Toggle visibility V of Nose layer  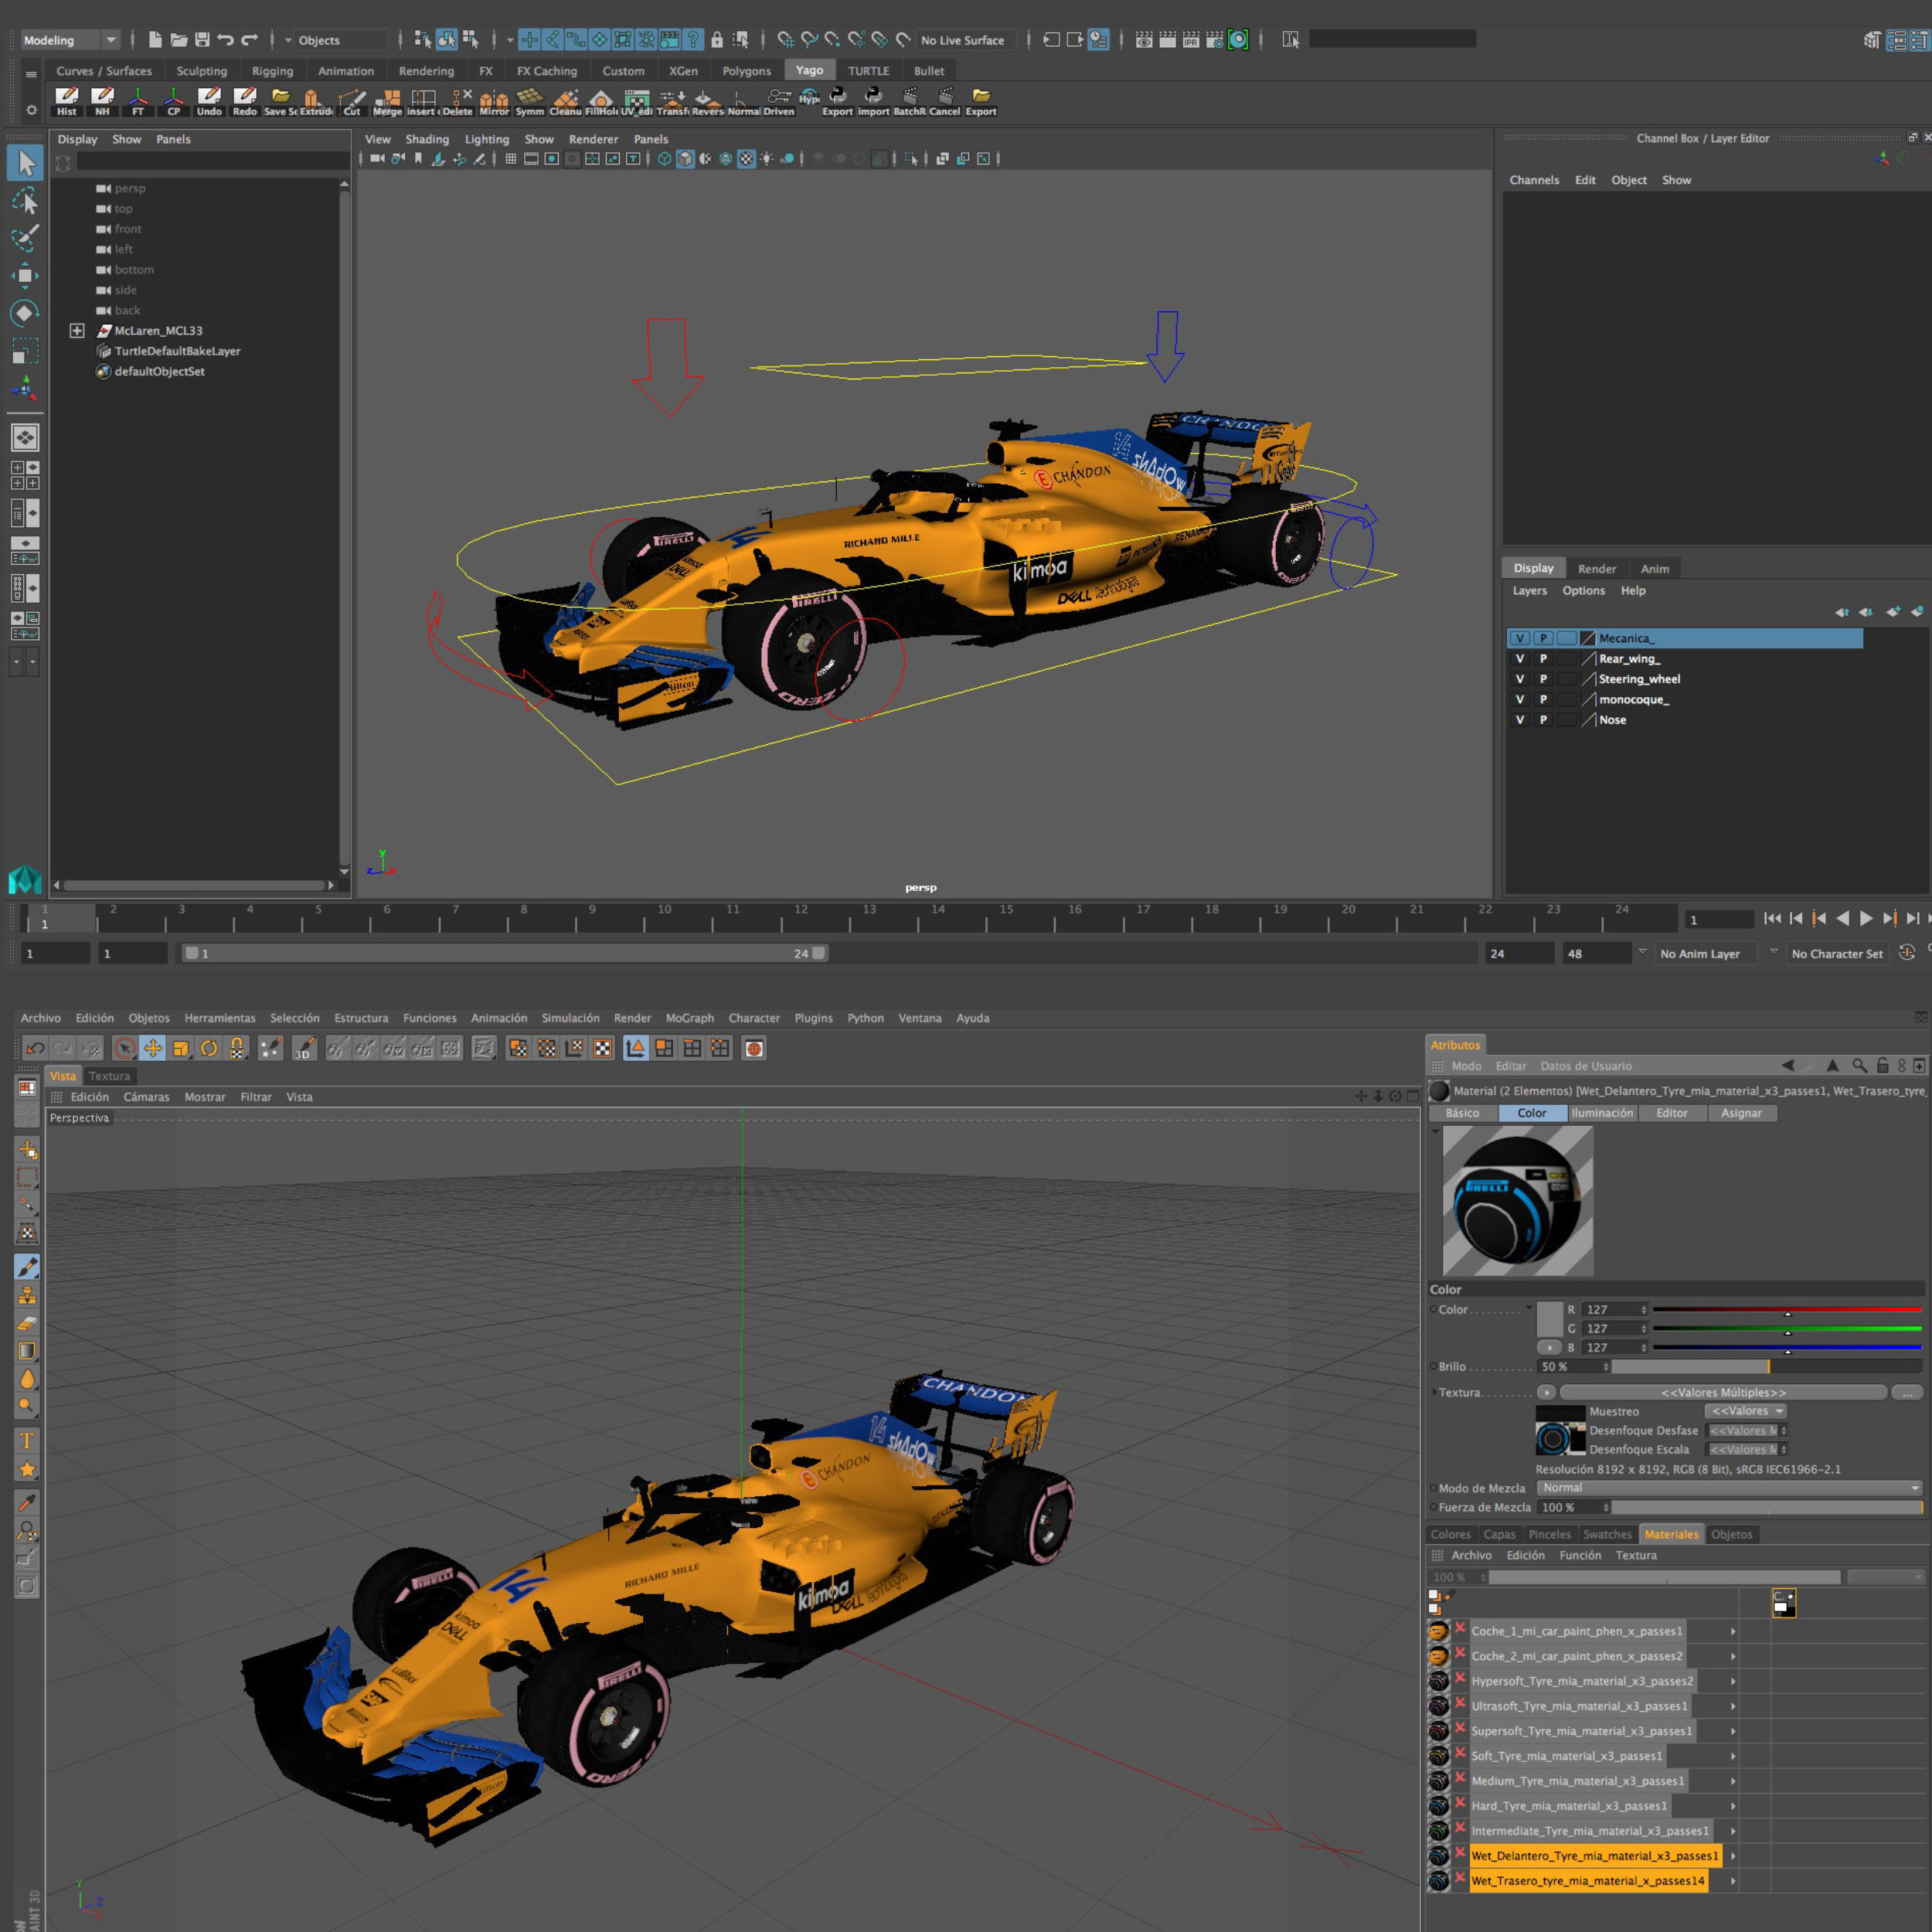[x=1520, y=720]
